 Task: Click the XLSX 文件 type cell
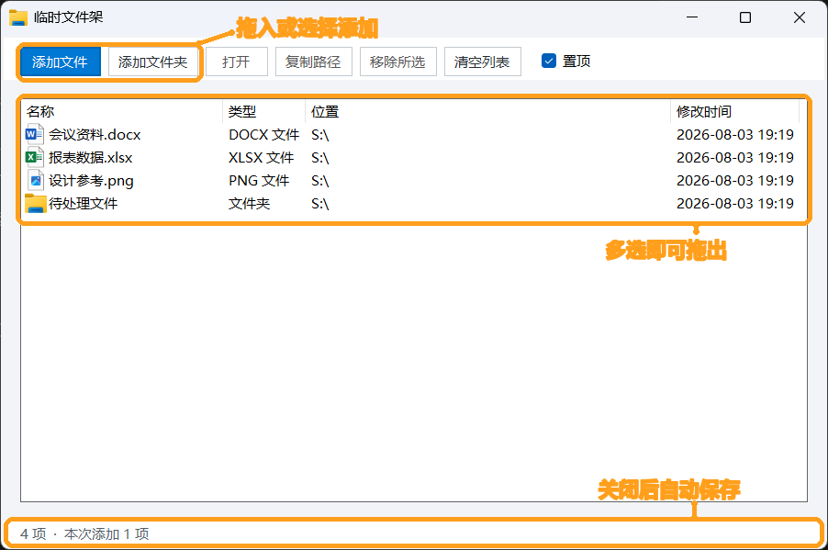pyautogui.click(x=262, y=157)
